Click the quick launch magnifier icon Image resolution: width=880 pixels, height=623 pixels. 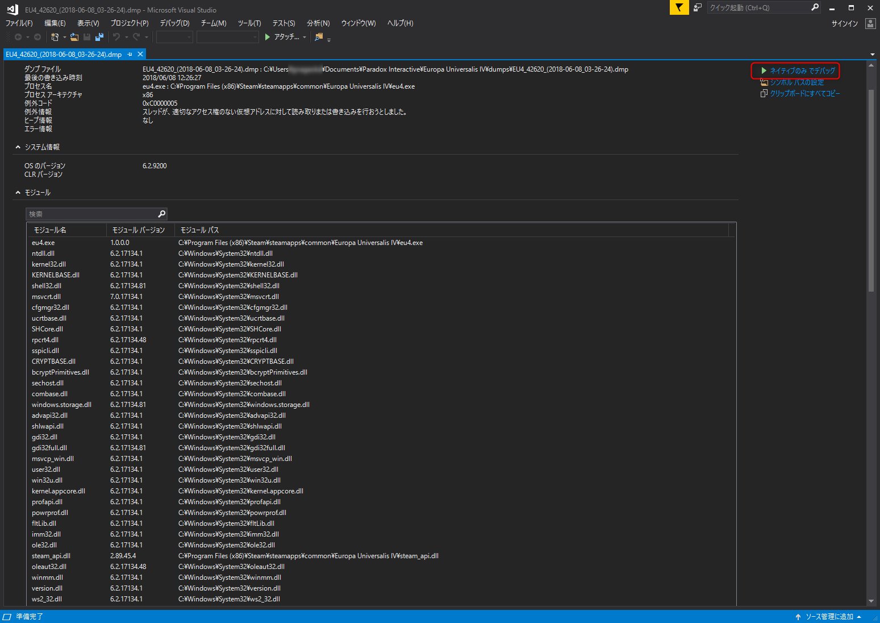[x=815, y=7]
